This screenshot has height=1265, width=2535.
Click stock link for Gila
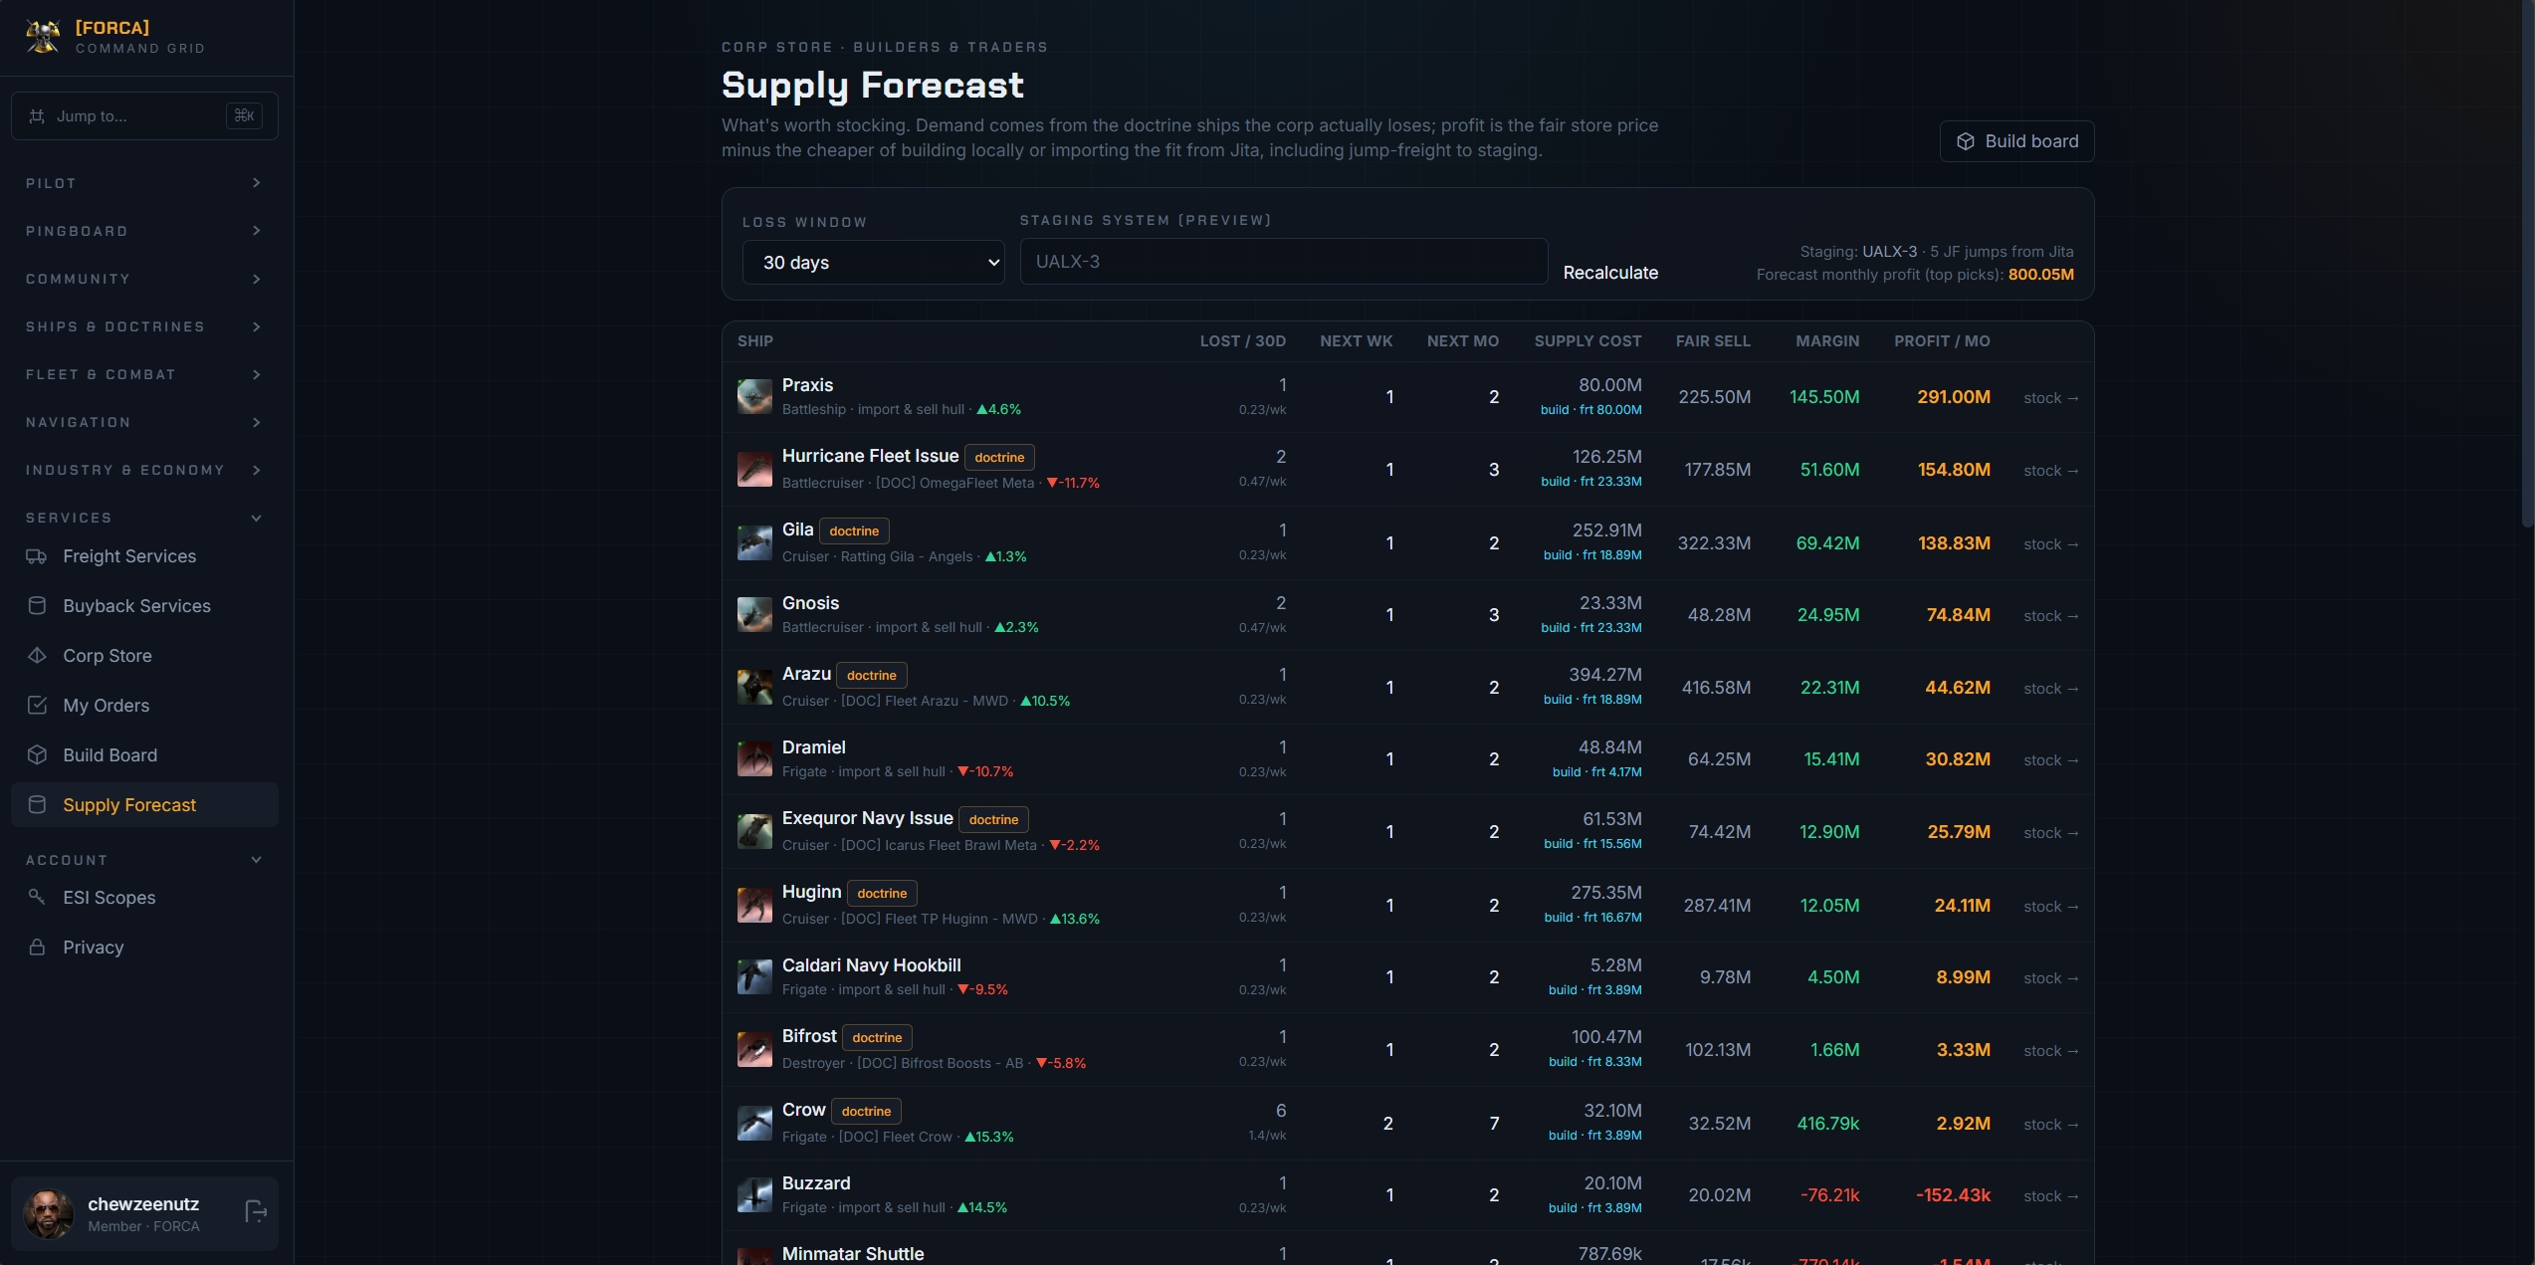[2050, 544]
